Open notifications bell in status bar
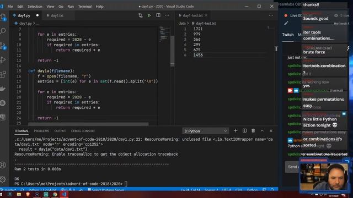Viewport: 353px width, 198px height. (272, 190)
